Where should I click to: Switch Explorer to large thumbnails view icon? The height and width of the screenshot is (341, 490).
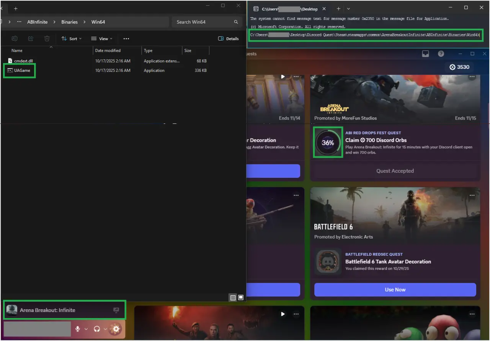coord(241,297)
